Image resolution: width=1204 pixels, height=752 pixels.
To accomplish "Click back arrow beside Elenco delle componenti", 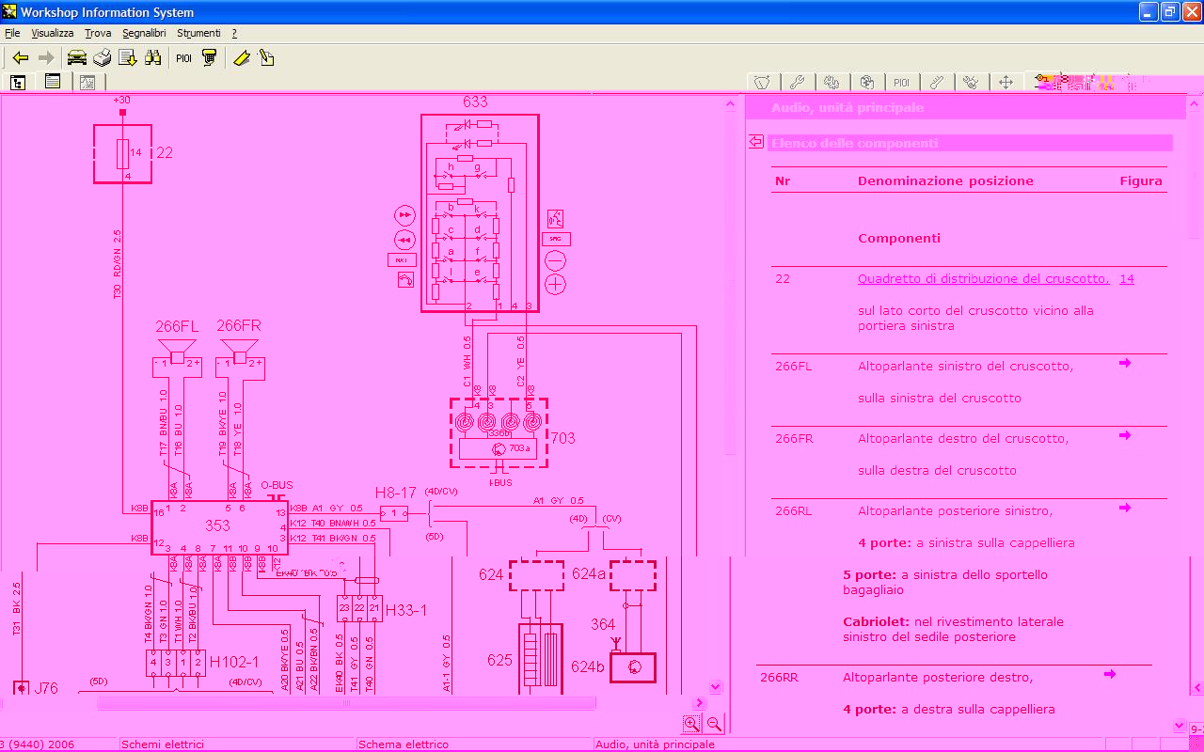I will (755, 142).
